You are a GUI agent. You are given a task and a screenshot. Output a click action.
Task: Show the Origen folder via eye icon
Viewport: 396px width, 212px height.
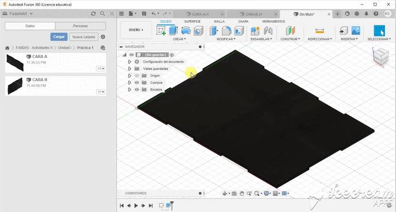pyautogui.click(x=136, y=75)
